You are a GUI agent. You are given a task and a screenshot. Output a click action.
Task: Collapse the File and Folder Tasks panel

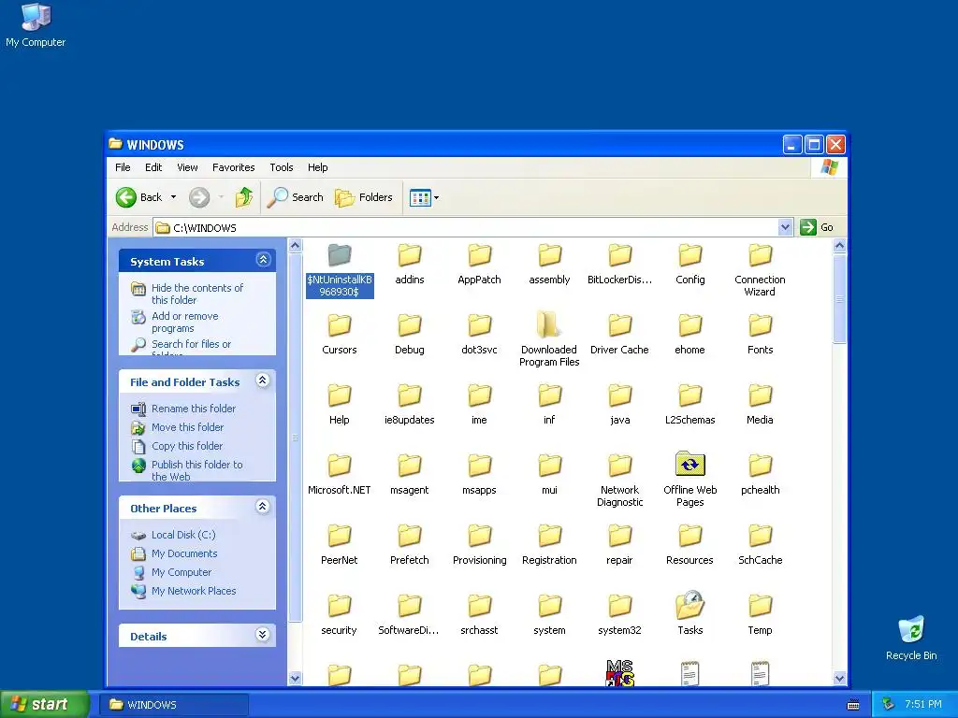[x=263, y=381]
